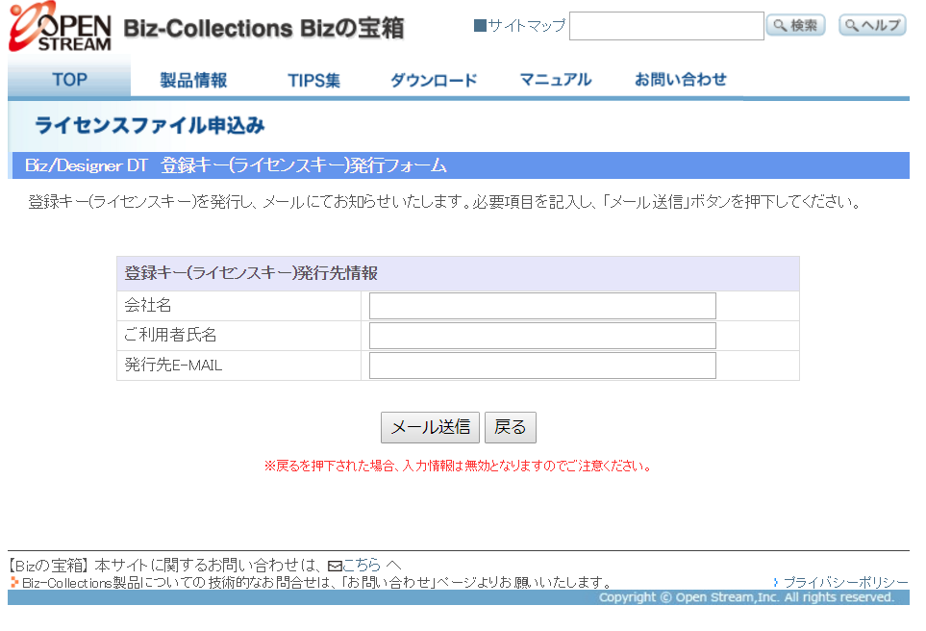Screen dimensions: 926x631
Task: Click the Biz/Designer DT form title bar
Action: 461,165
